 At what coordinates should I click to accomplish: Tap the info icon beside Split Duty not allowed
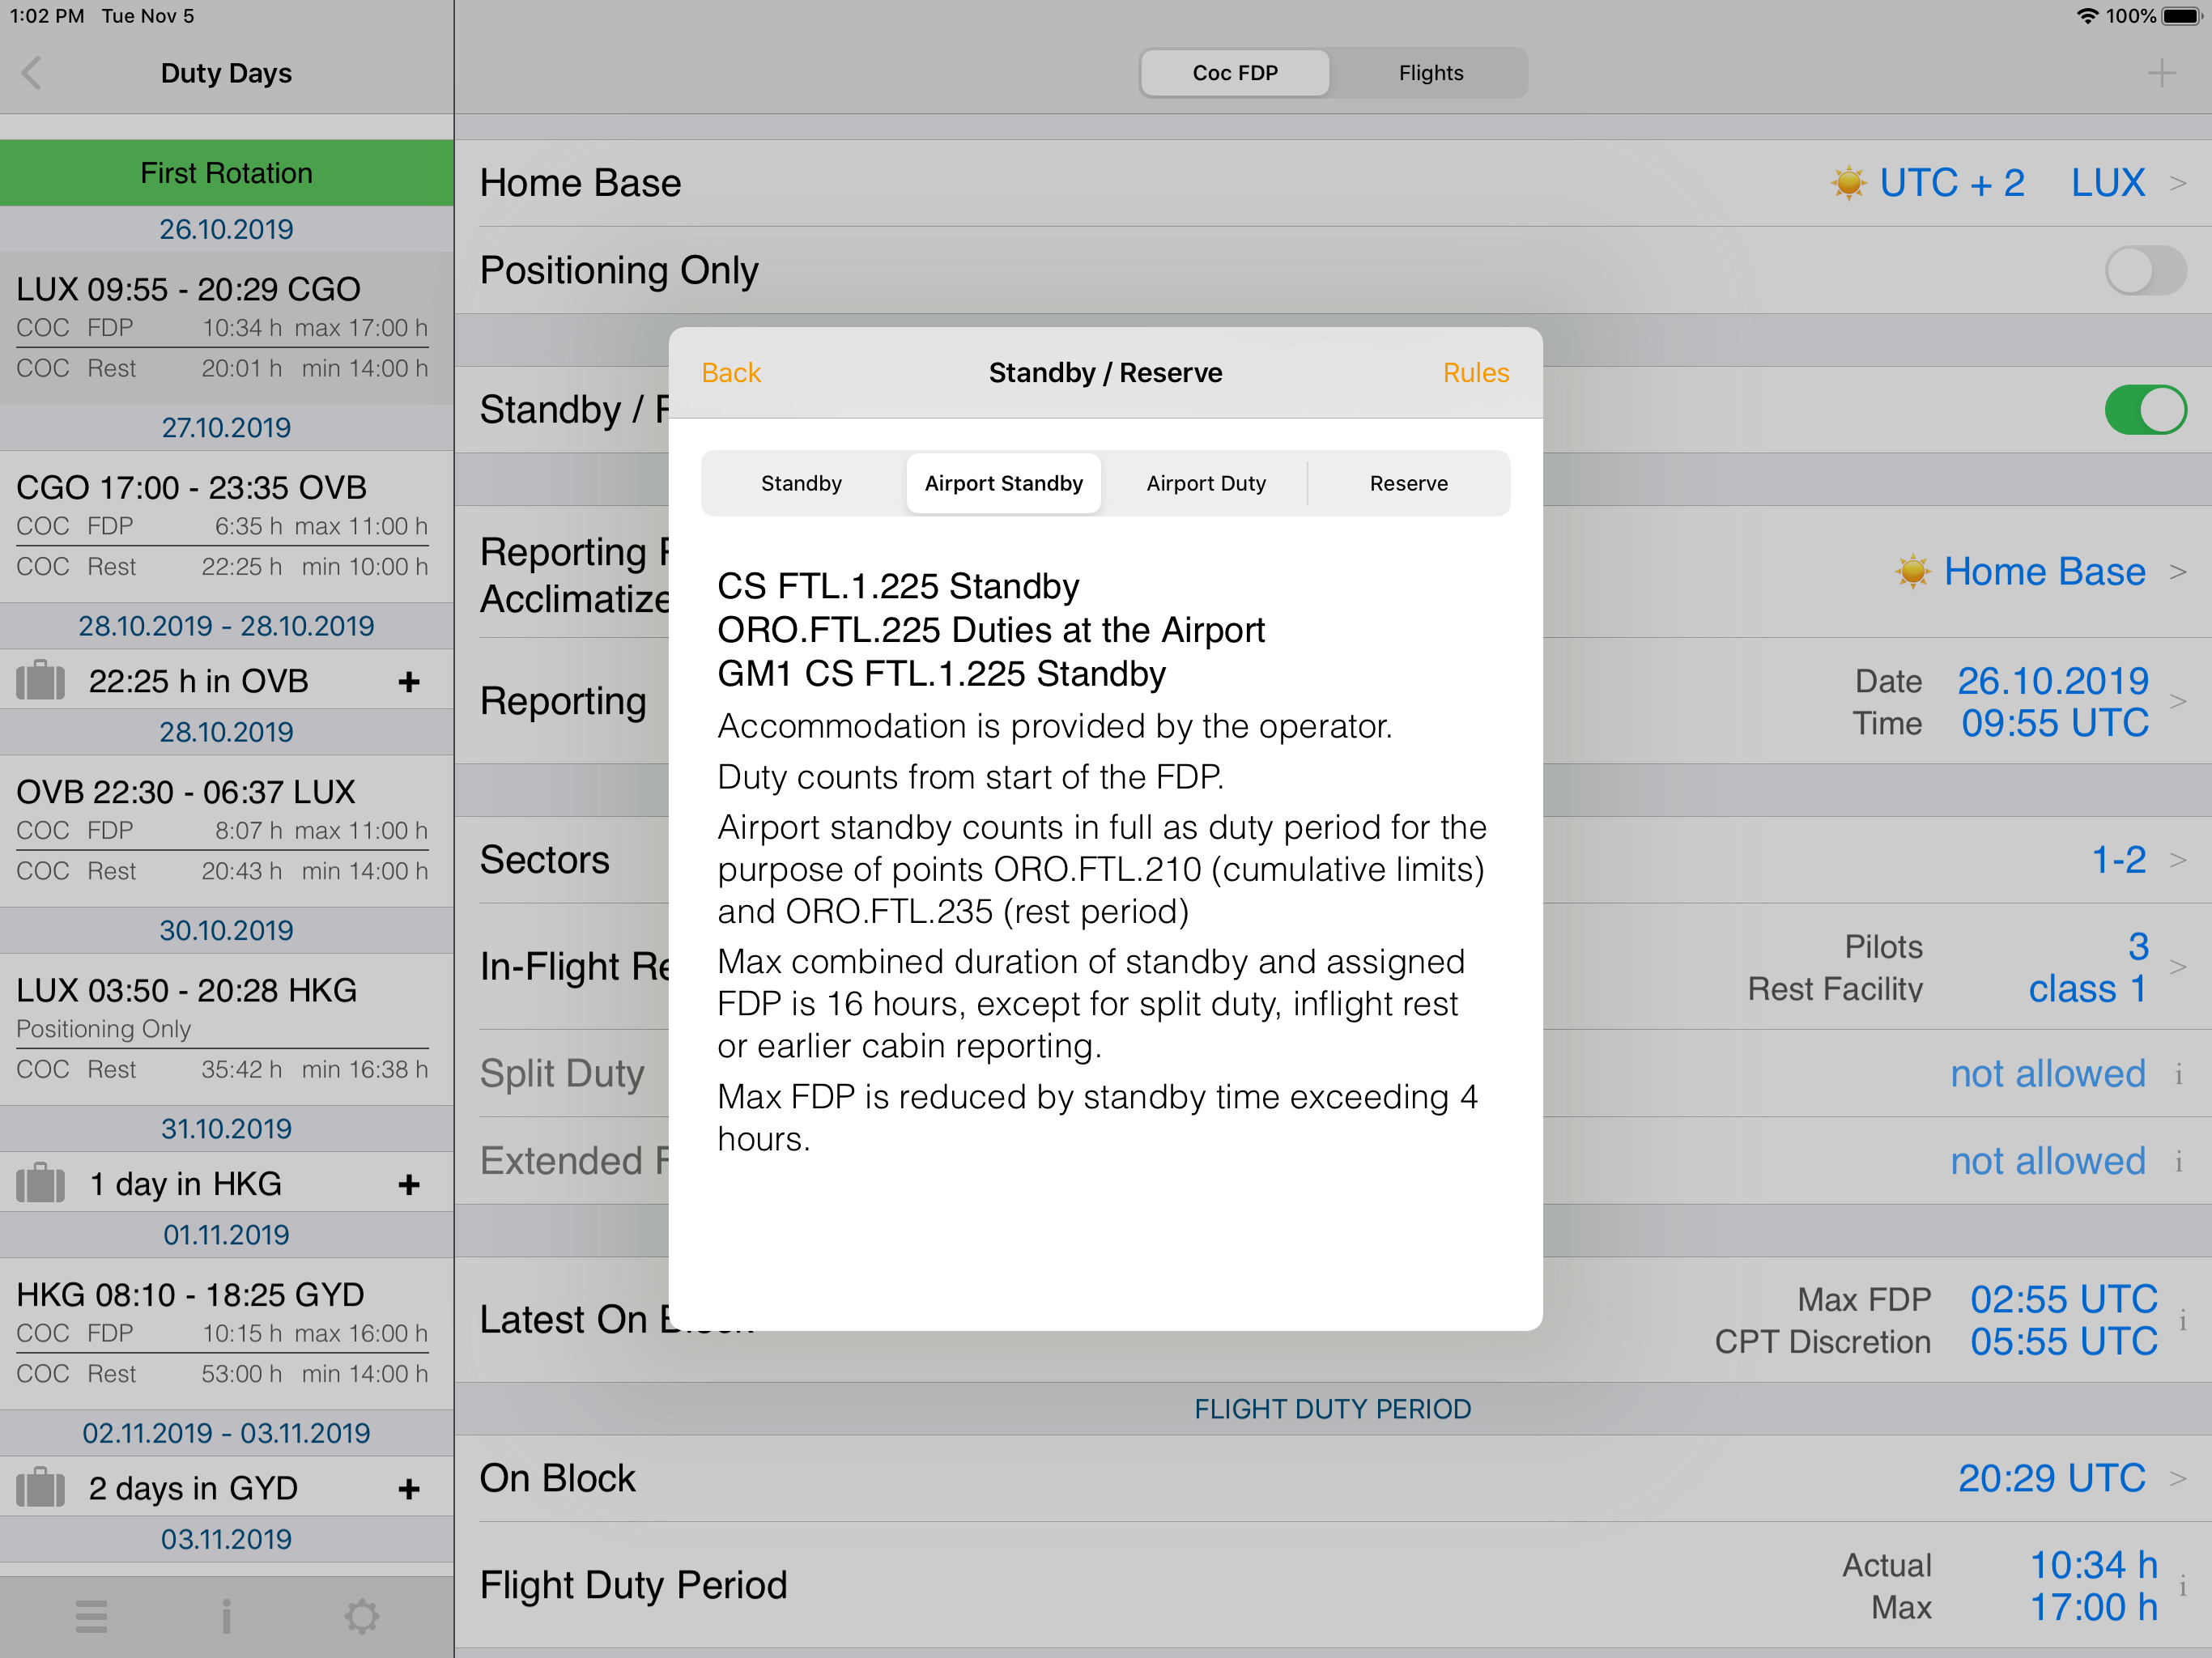(x=2178, y=1075)
